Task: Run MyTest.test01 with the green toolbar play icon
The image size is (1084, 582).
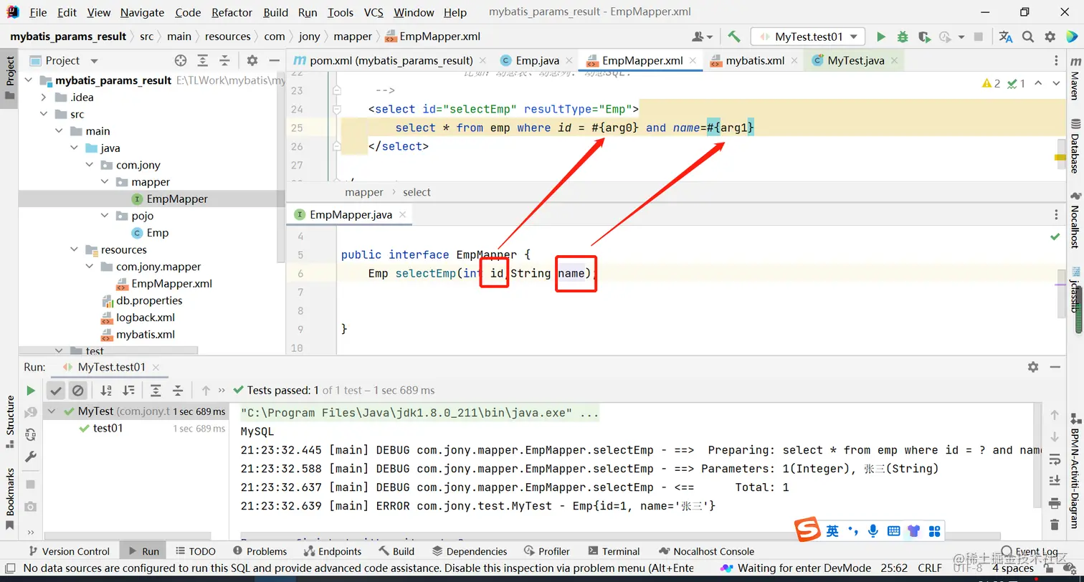Action: (881, 37)
